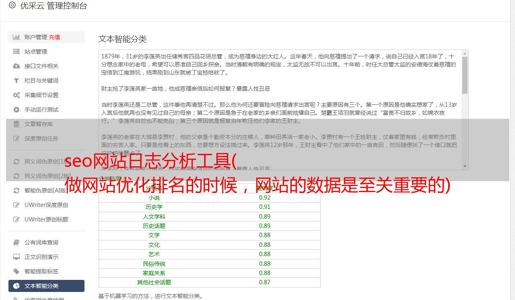Click the 文化 category cell
Image resolution: width=515 pixels, height=300 pixels.
click(154, 245)
